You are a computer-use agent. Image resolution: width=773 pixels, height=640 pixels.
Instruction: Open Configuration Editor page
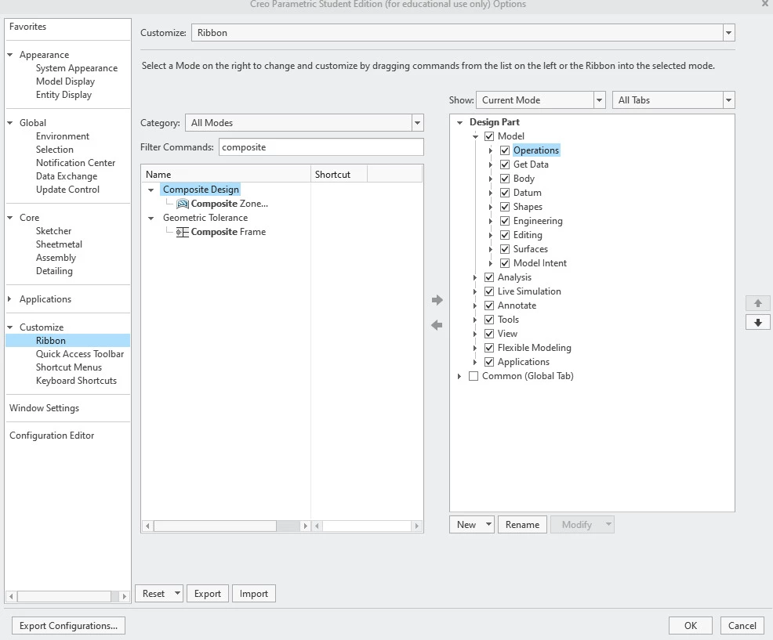[x=52, y=436]
